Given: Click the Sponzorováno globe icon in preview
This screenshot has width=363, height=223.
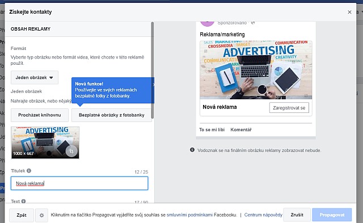Looking at the screenshot, I should tap(253, 23).
